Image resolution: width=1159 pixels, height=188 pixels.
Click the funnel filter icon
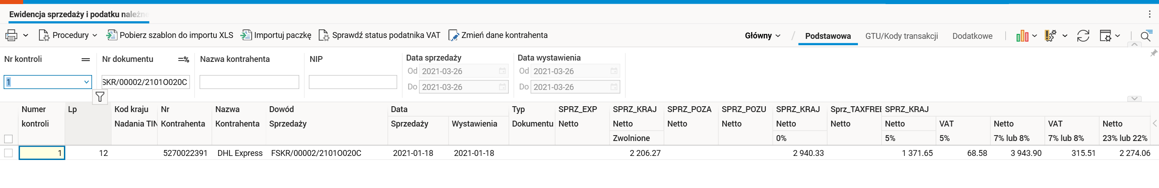tap(100, 97)
